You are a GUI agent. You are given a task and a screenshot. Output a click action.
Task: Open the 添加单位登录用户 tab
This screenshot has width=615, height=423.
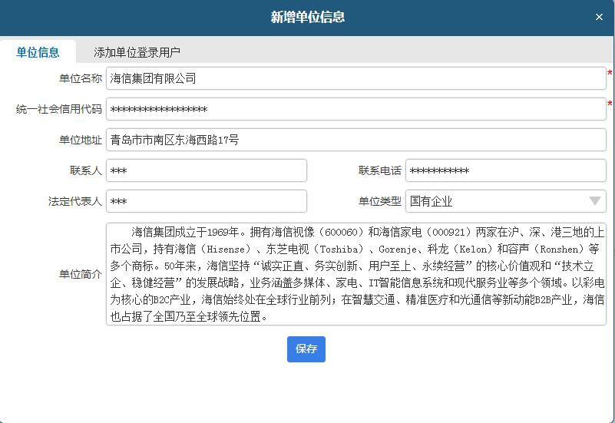point(137,52)
